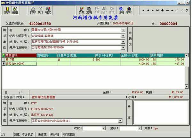The image size is (192, 138).
Task: Expand the buyer 地址、电话 dropdown
Action: [x=123, y=42]
